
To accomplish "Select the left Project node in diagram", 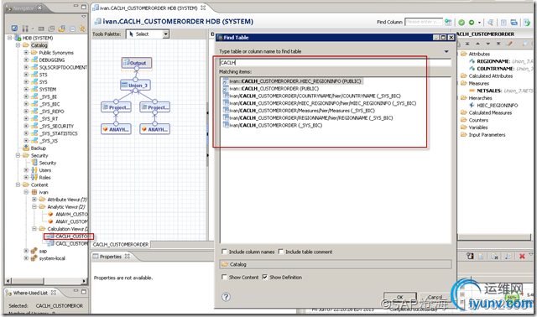I will 116,107.
